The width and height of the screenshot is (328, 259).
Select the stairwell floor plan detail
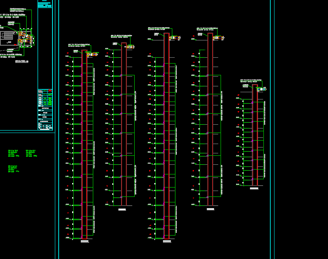point(17,38)
